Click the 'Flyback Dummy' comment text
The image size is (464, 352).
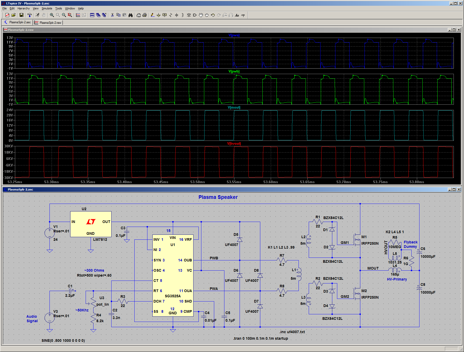point(410,244)
